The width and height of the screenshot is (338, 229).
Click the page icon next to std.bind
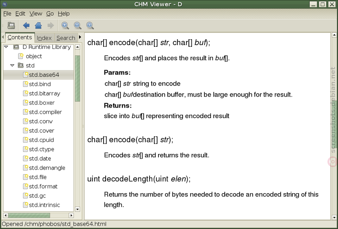click(25, 84)
